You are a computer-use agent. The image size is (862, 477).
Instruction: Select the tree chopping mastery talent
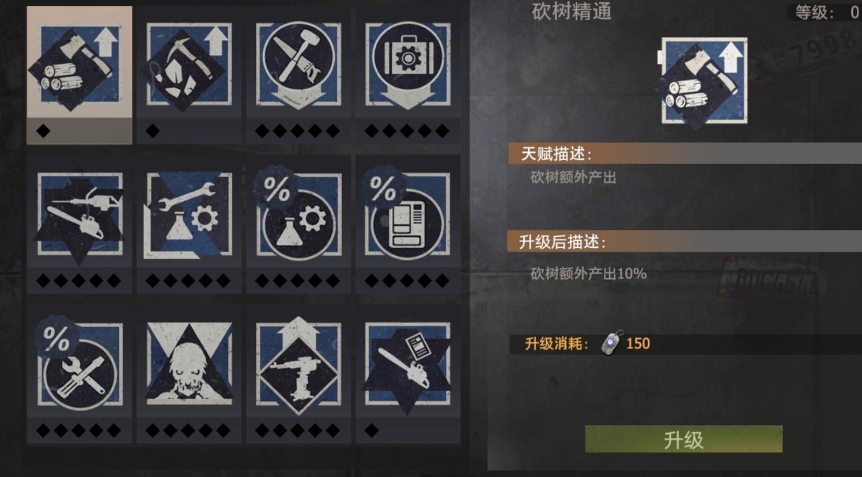(80, 75)
